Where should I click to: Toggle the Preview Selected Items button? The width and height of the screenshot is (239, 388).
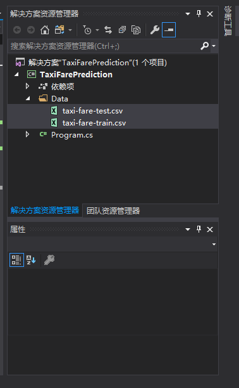pos(169,30)
